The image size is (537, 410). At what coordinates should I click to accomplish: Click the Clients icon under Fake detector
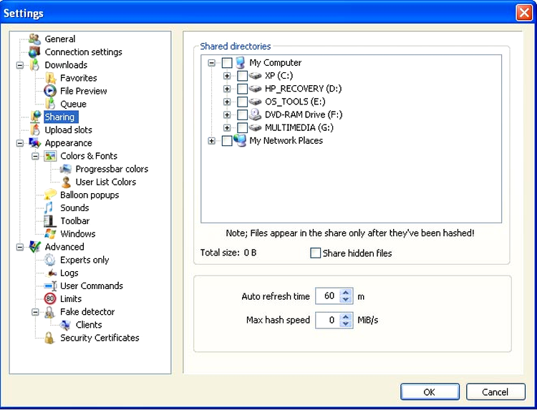point(65,325)
